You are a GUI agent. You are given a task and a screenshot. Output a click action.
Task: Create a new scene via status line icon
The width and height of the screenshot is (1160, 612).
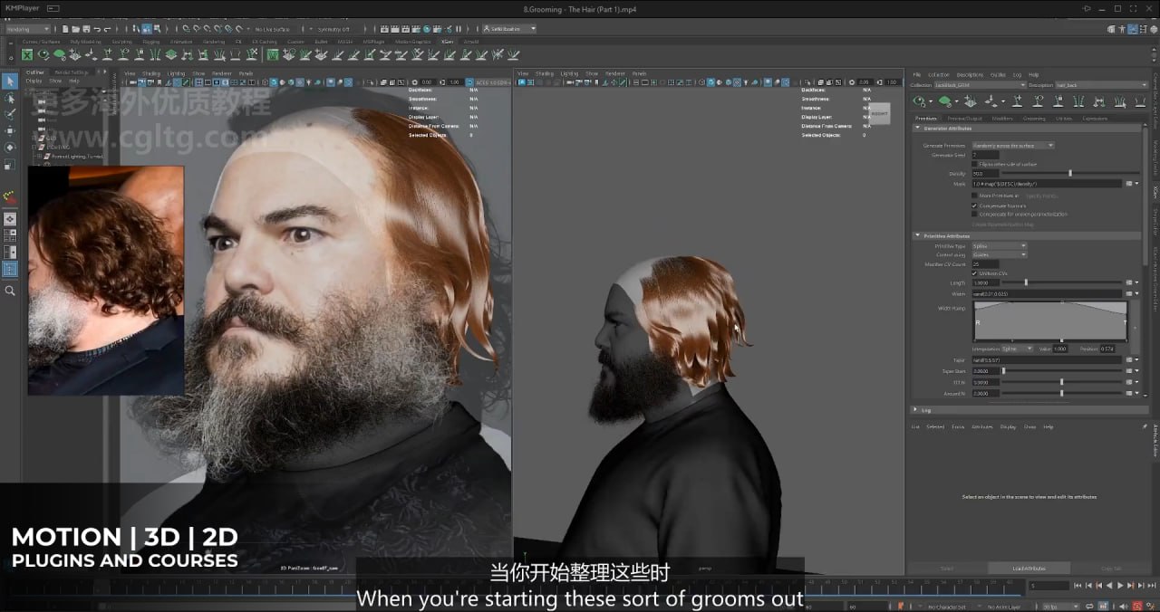click(65, 28)
